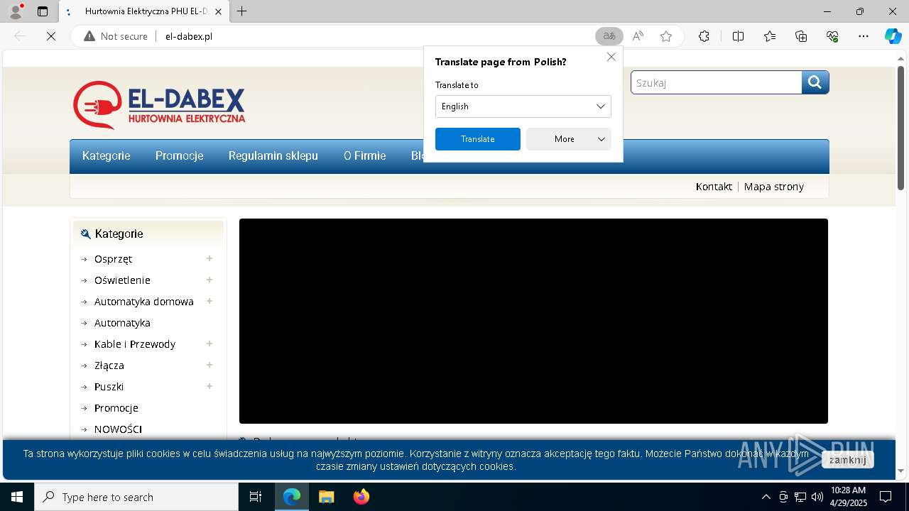The image size is (909, 511).
Task: Open Edge from the taskbar
Action: click(x=292, y=497)
